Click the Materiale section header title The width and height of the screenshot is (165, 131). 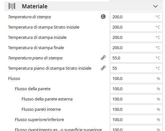pos(35,6)
